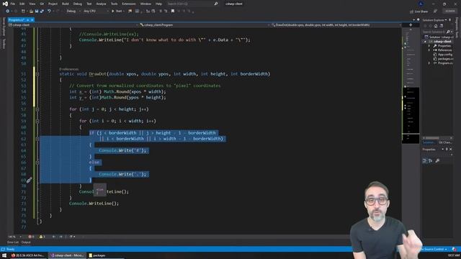Click the Save toolbar icon
461x259 pixels.
[x=37, y=12]
